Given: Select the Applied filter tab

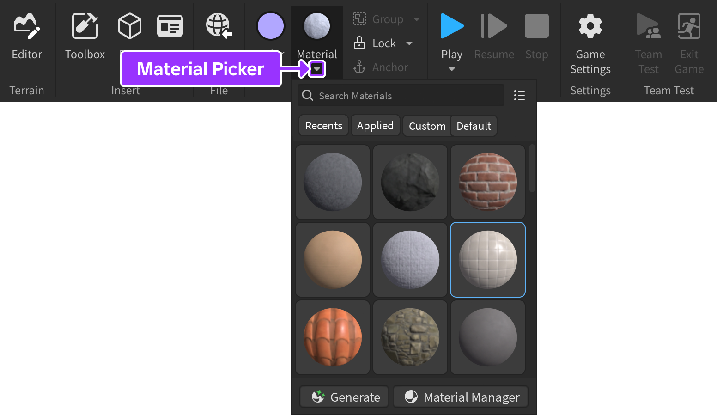Looking at the screenshot, I should pyautogui.click(x=375, y=126).
